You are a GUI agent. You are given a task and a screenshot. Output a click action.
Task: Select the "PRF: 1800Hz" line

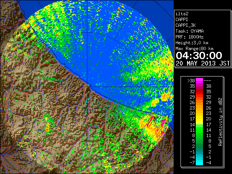click(190, 37)
